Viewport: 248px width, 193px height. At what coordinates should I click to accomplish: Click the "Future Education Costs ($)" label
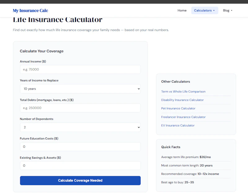39,138
